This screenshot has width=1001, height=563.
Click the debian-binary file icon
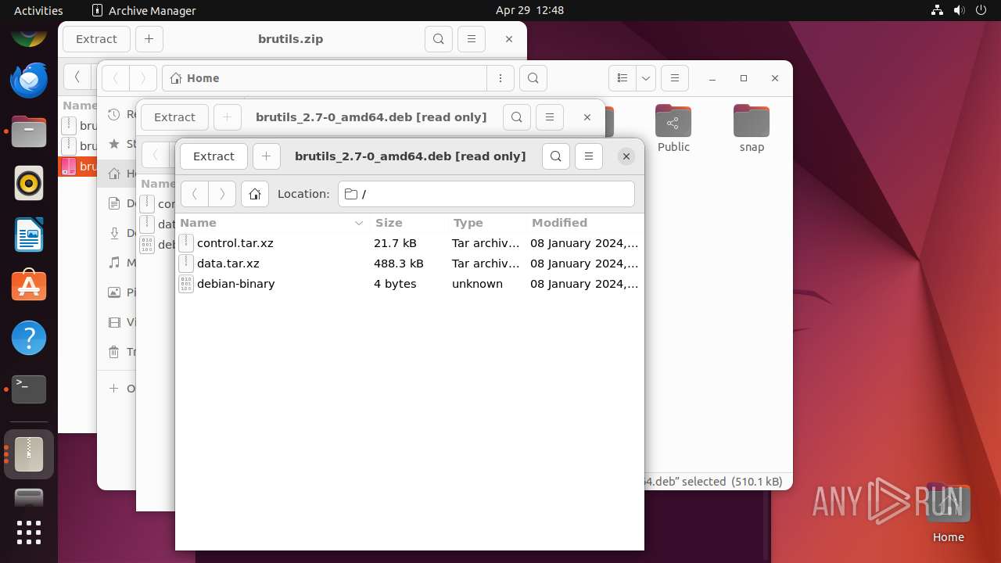(186, 284)
